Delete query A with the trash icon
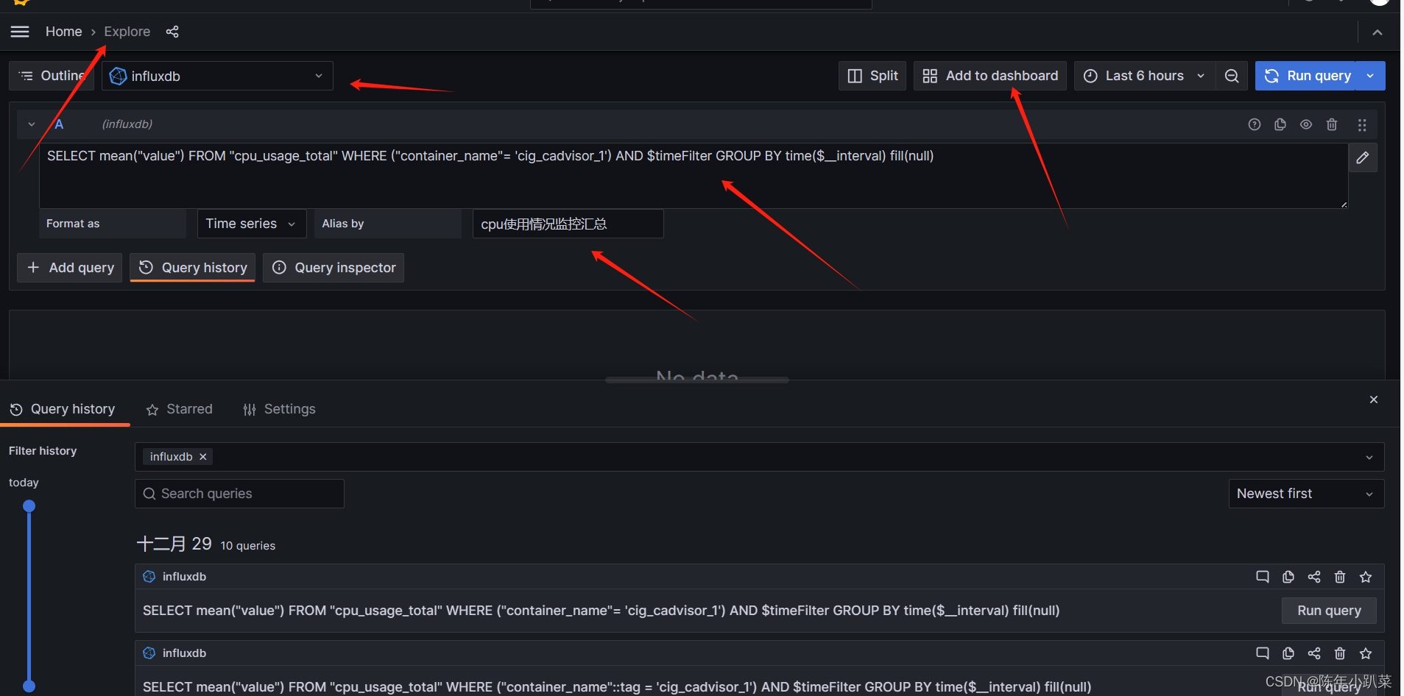Screen dimensions: 1404x696 [1332, 124]
